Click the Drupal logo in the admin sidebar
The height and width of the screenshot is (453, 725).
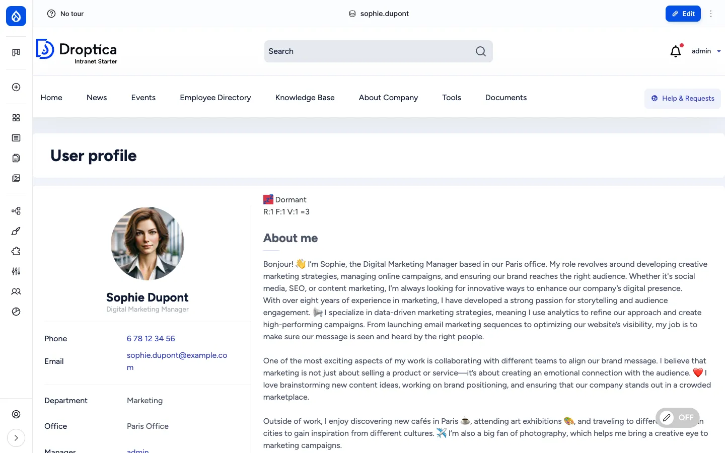(16, 16)
